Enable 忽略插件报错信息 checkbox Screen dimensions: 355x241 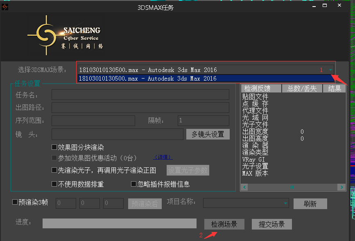tap(133, 184)
